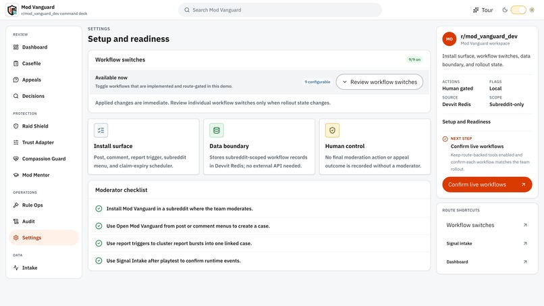
Task: Click the search magnifier icon
Action: [187, 10]
